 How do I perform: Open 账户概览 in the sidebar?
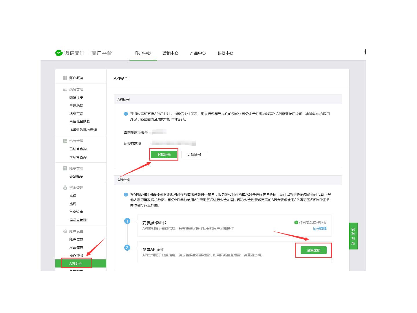point(76,78)
